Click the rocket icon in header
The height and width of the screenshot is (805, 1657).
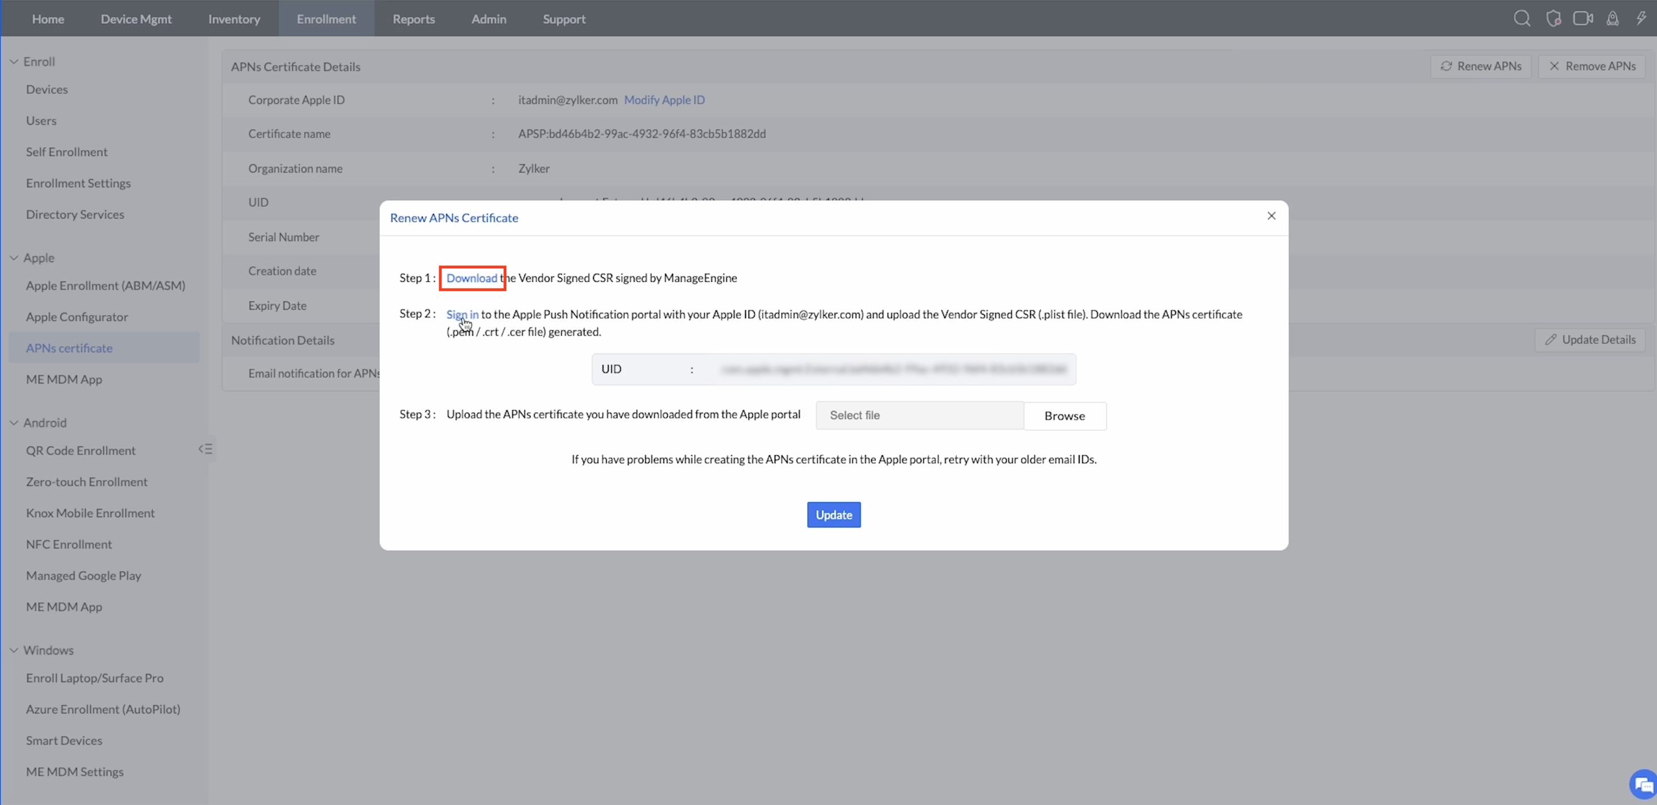point(1613,19)
